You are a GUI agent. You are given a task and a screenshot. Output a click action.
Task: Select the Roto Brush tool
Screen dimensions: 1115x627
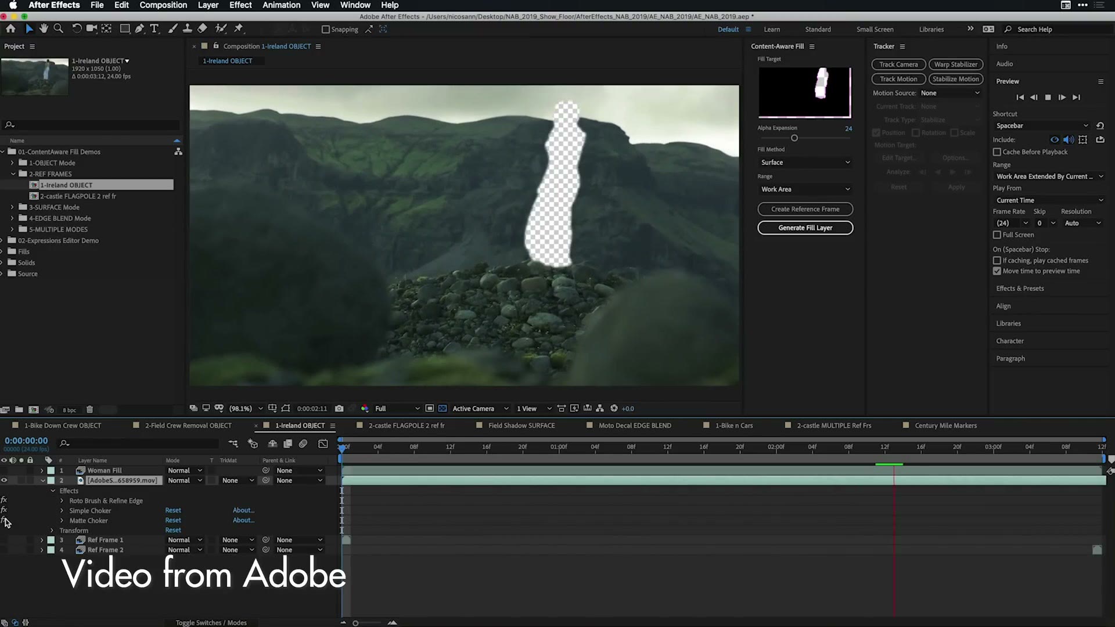click(221, 28)
